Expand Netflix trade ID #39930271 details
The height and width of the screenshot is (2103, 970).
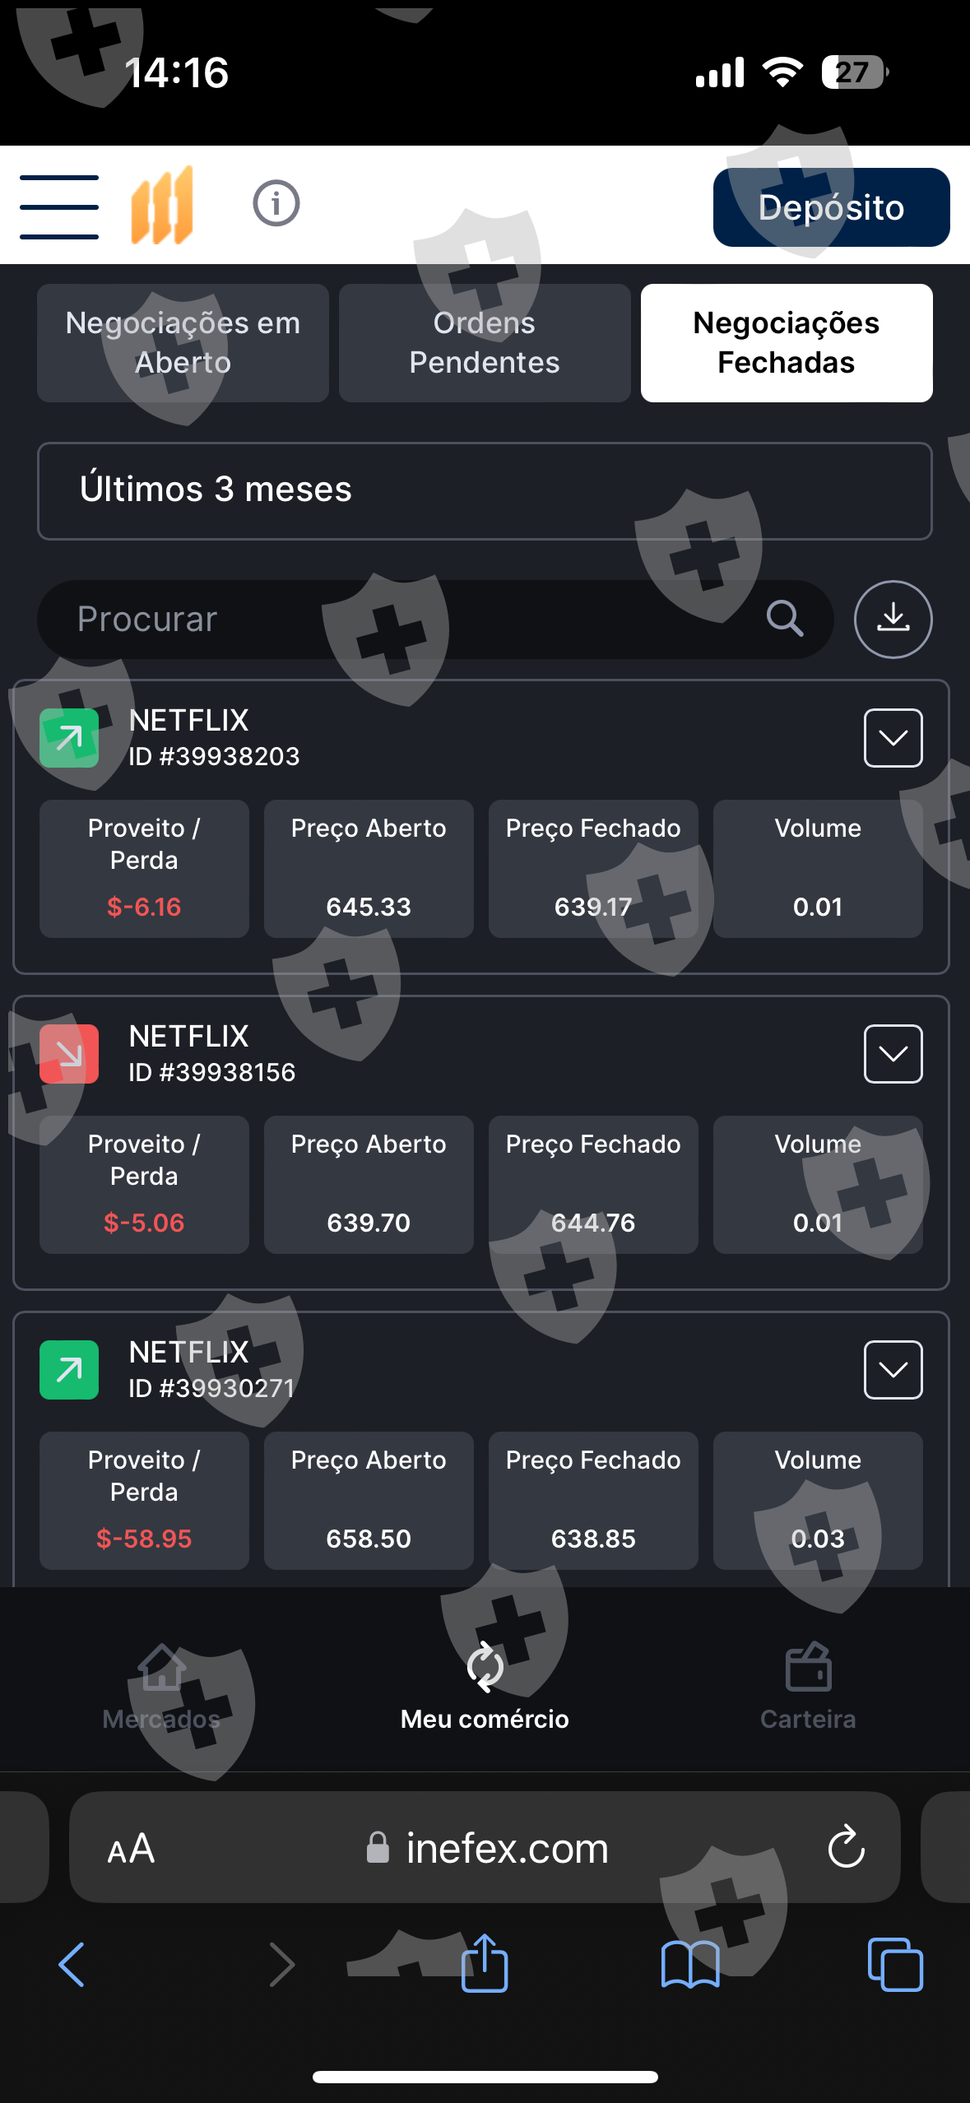[x=893, y=1370]
